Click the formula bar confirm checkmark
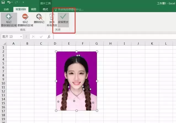Screen dimensions: 176x123 coord(41,37)
